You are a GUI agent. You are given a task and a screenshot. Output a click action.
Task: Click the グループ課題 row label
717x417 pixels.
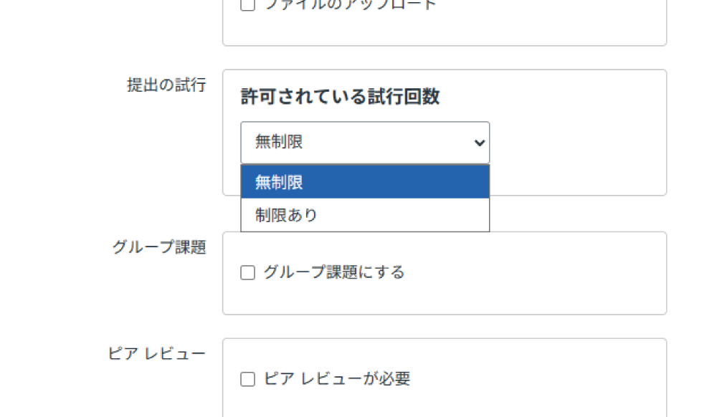tap(159, 247)
